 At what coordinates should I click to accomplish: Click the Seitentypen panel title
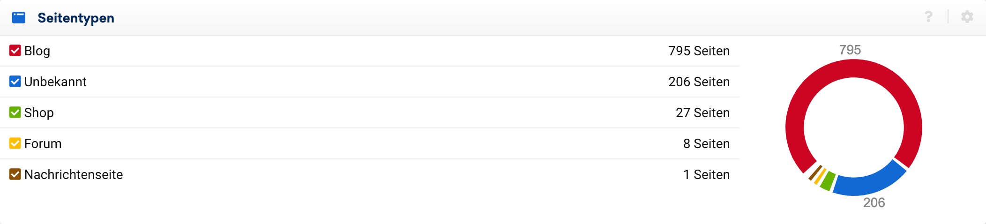click(76, 18)
